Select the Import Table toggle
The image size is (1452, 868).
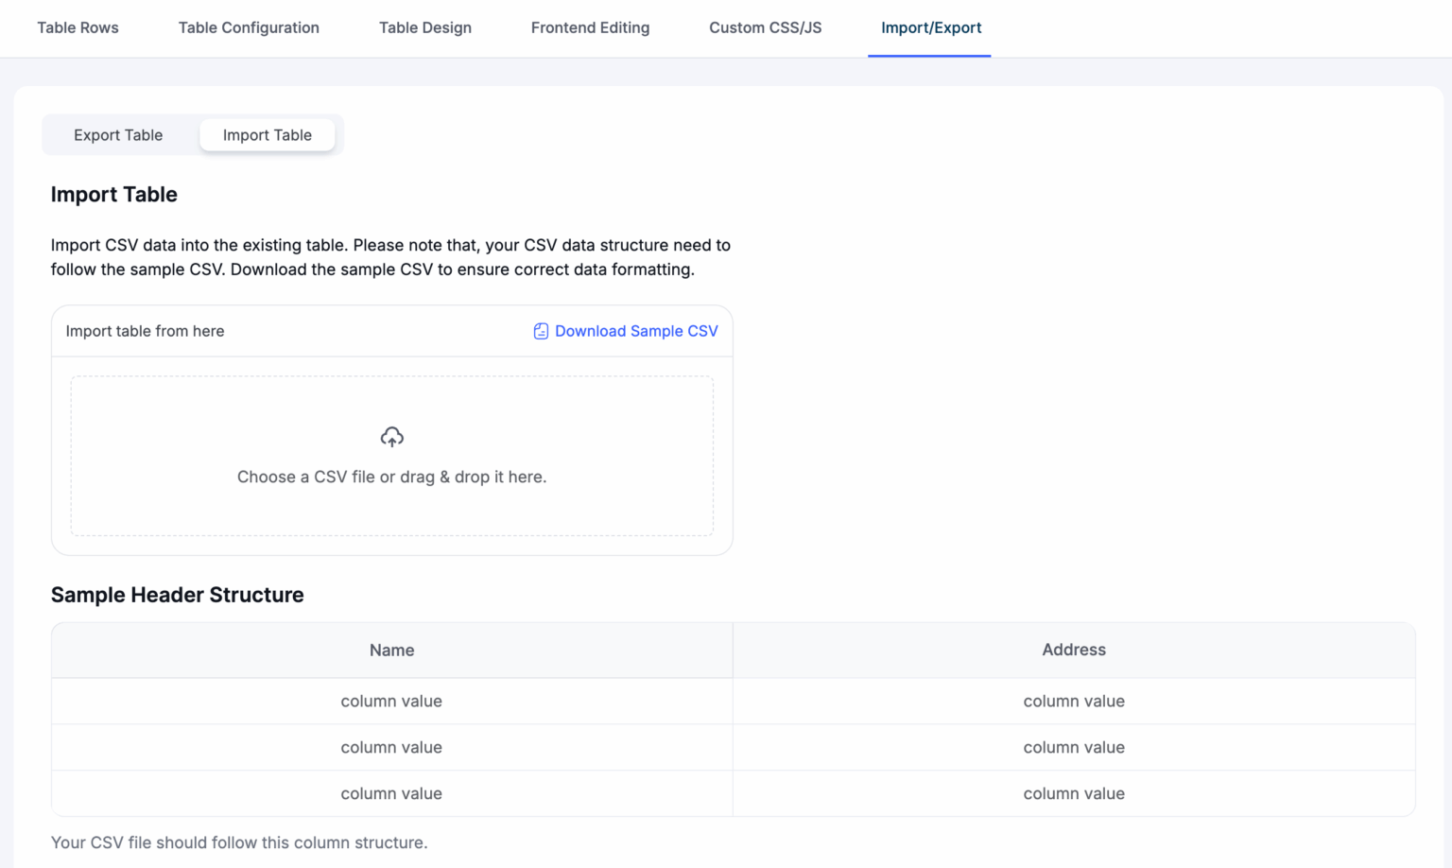(x=267, y=134)
